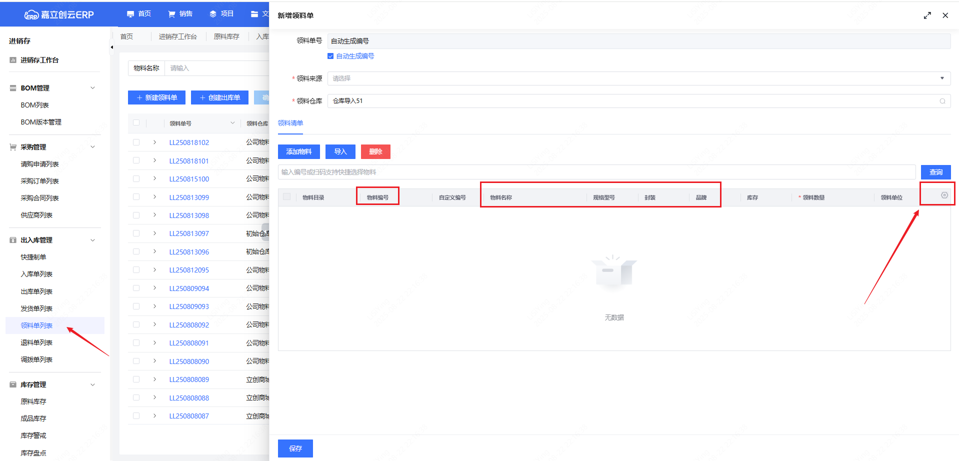
Task: Collapse the BOM管理 menu section
Action: pos(92,88)
